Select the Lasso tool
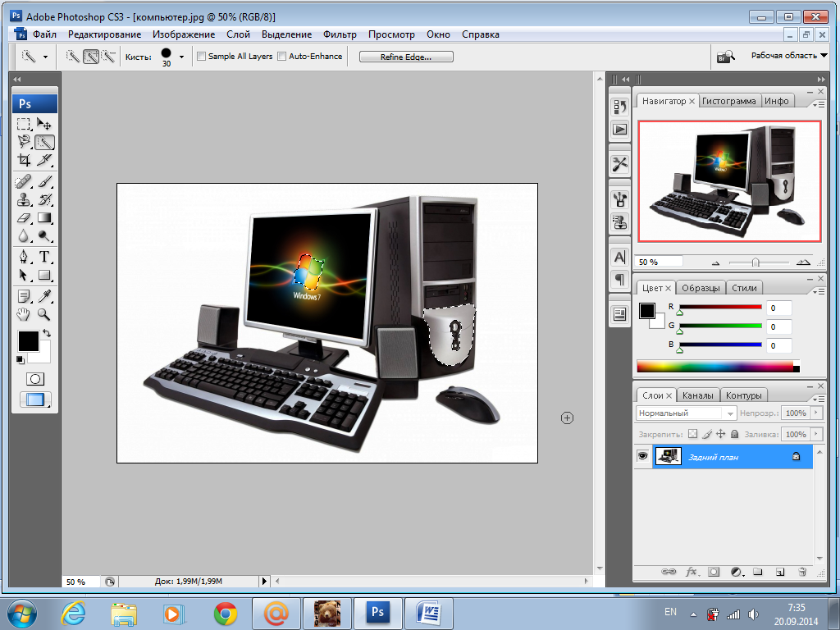Image resolution: width=840 pixels, height=630 pixels. point(24,142)
